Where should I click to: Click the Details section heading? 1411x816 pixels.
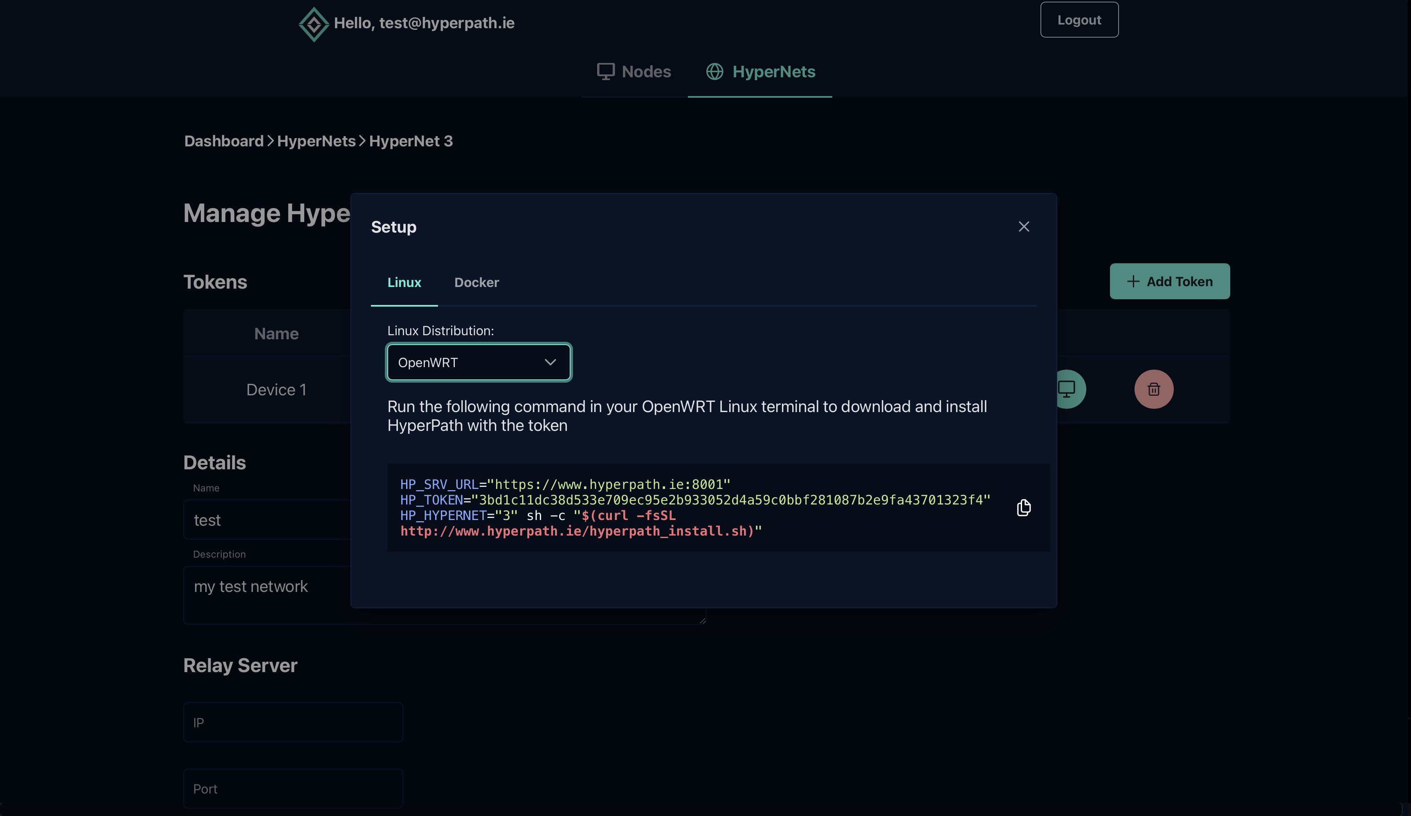click(214, 462)
